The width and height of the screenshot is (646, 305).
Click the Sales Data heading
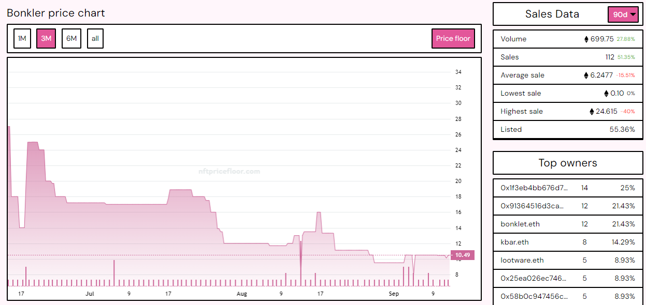point(552,14)
